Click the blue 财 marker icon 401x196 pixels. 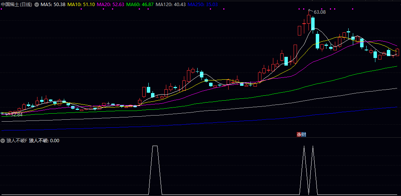304,135
